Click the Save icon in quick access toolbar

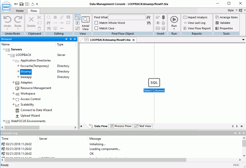(x=22, y=4)
